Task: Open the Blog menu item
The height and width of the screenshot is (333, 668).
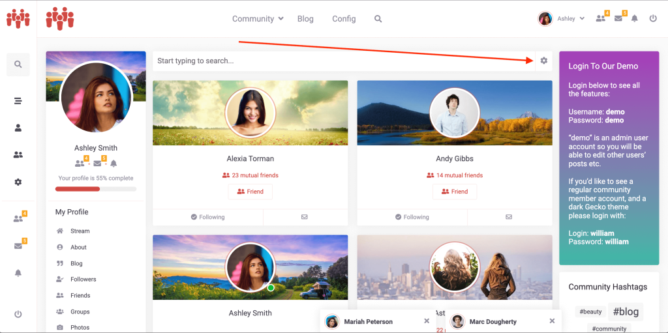Action: click(305, 19)
